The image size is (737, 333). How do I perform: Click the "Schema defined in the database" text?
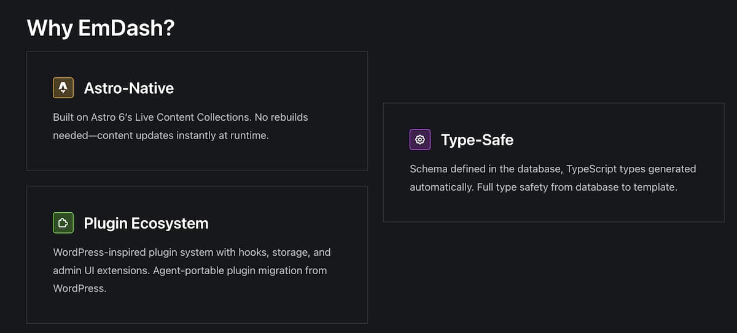(485, 169)
